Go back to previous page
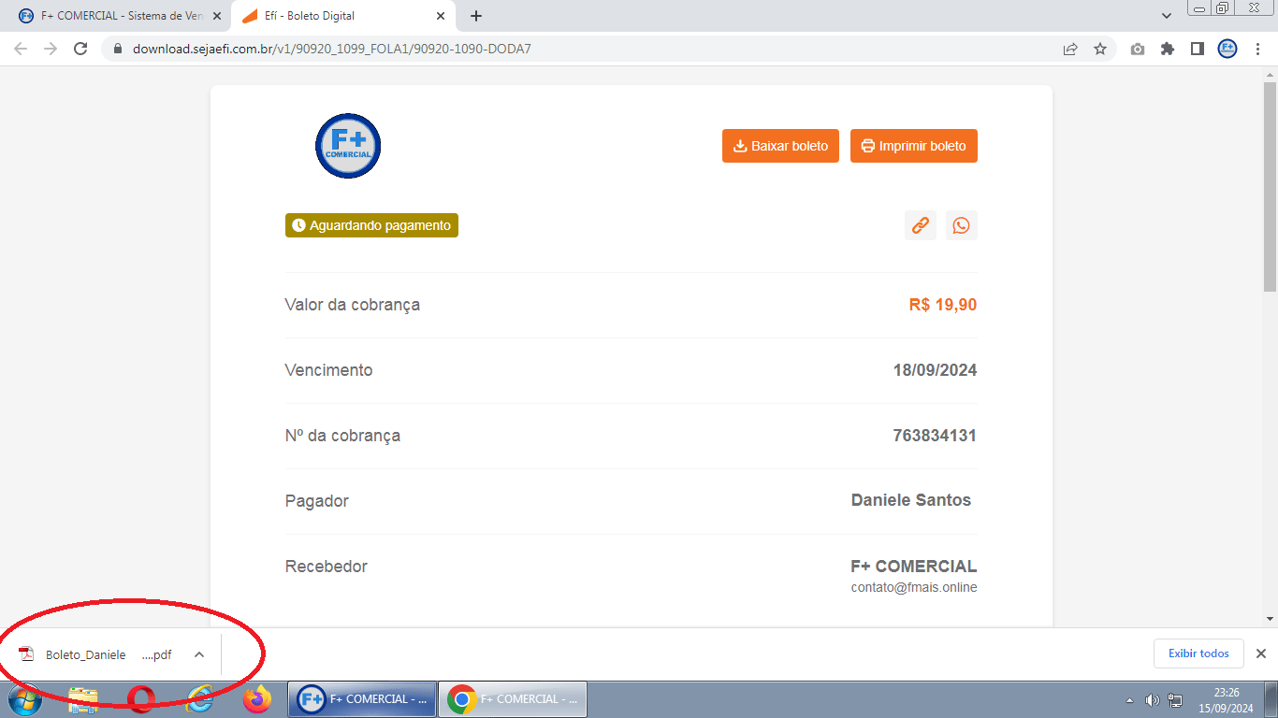Image resolution: width=1278 pixels, height=718 pixels. (21, 49)
